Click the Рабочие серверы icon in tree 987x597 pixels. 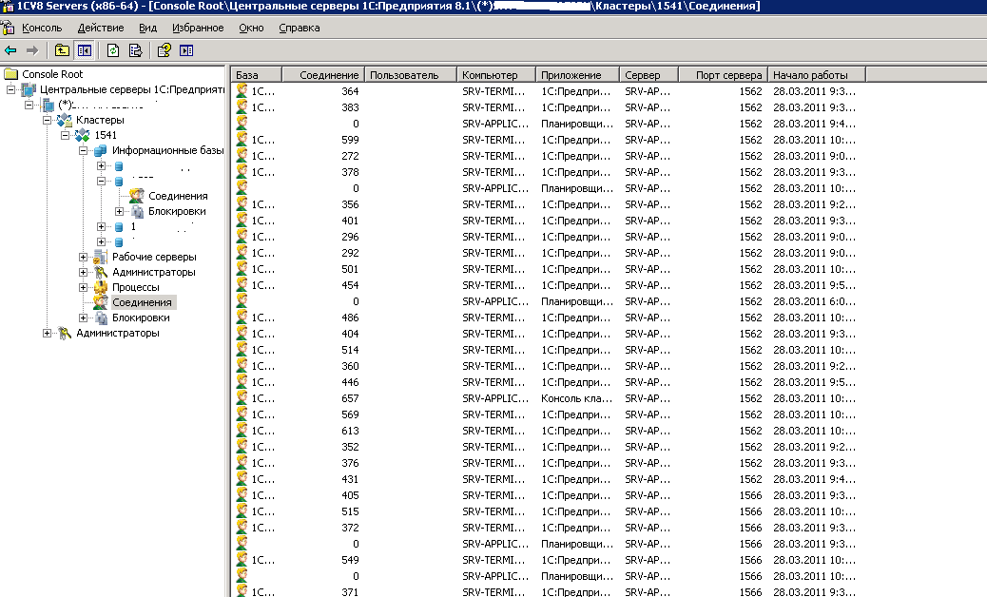click(x=100, y=257)
